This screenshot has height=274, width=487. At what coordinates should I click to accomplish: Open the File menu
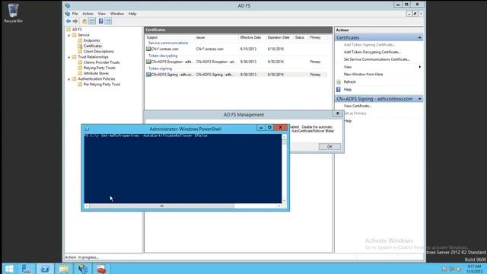coord(75,14)
